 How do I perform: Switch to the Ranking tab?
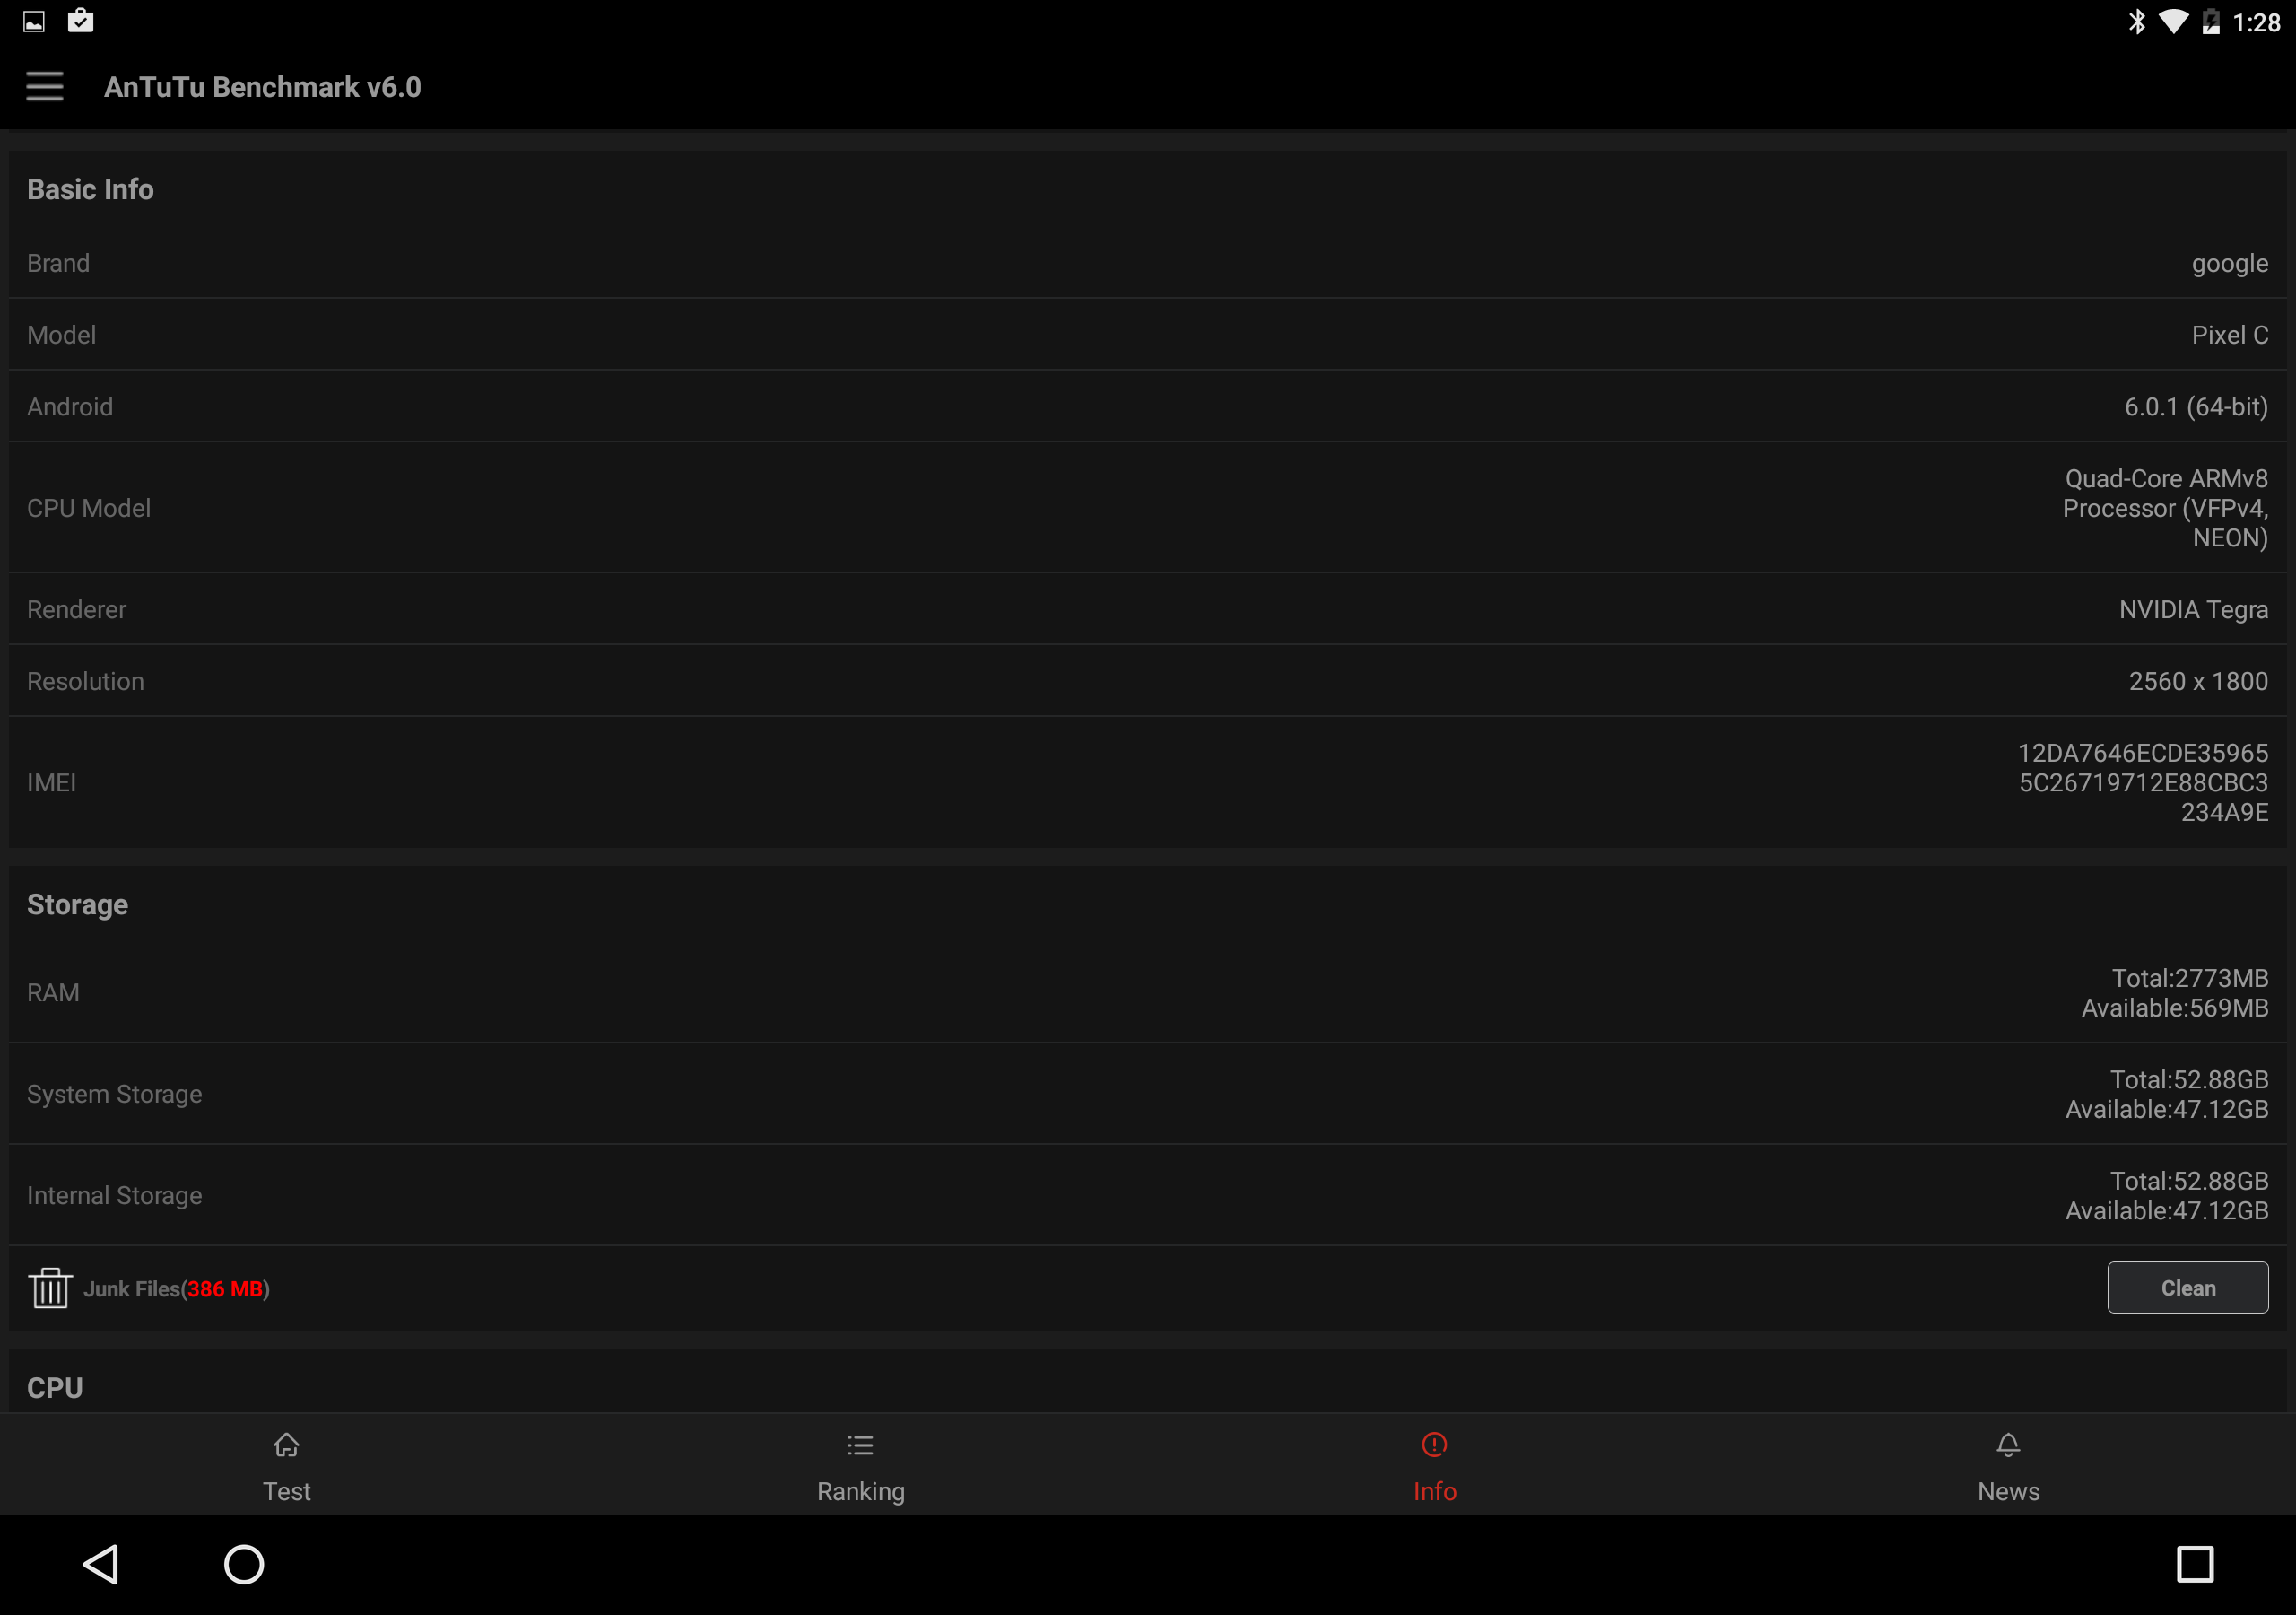point(860,1464)
